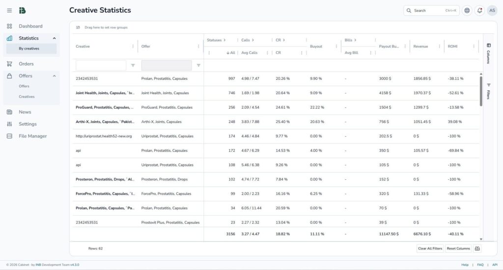Click the Creative filter text field
The width and height of the screenshot is (503, 270).
pos(101,65)
